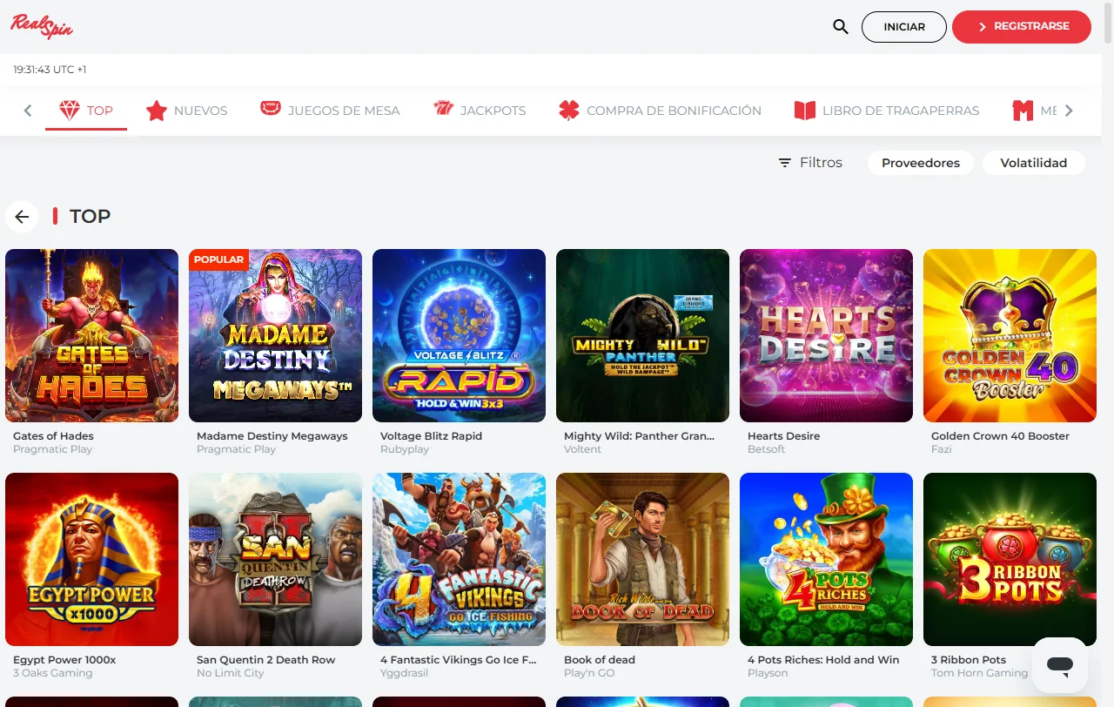Screen dimensions: 1114x707
Task: Click the '3 Oaks Gaming' provider label
Action: (52, 673)
